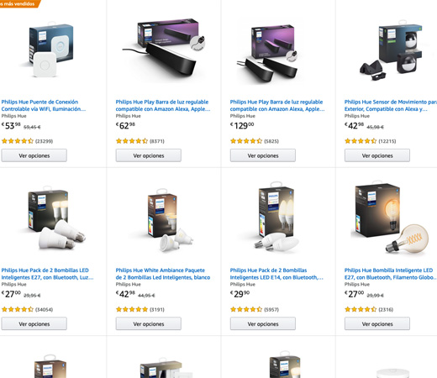Click Ver opciones under the €53.98 bridge
Screen dimensions: 437x378
(x=34, y=155)
